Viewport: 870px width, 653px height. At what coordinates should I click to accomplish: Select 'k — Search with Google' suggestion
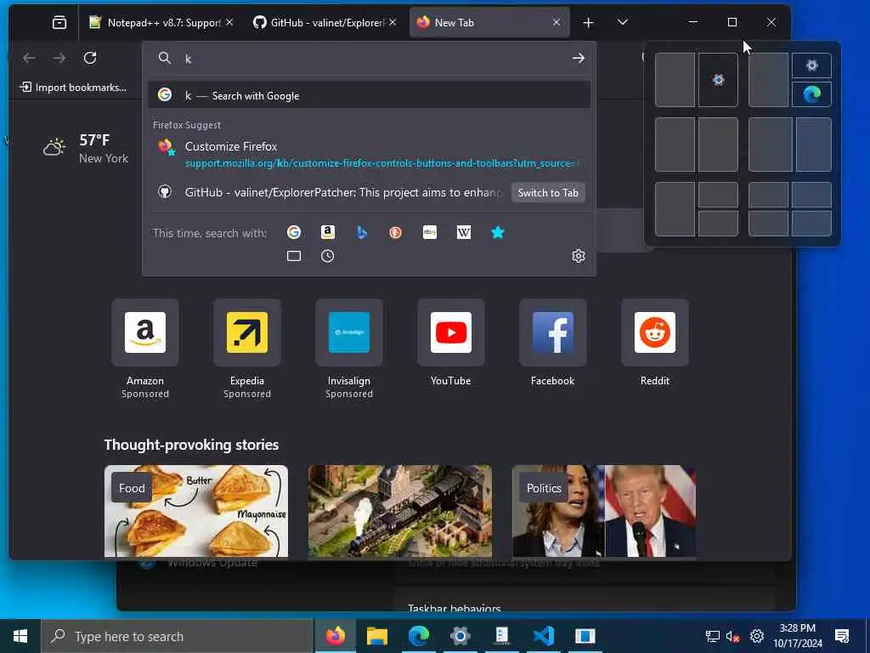coord(369,95)
